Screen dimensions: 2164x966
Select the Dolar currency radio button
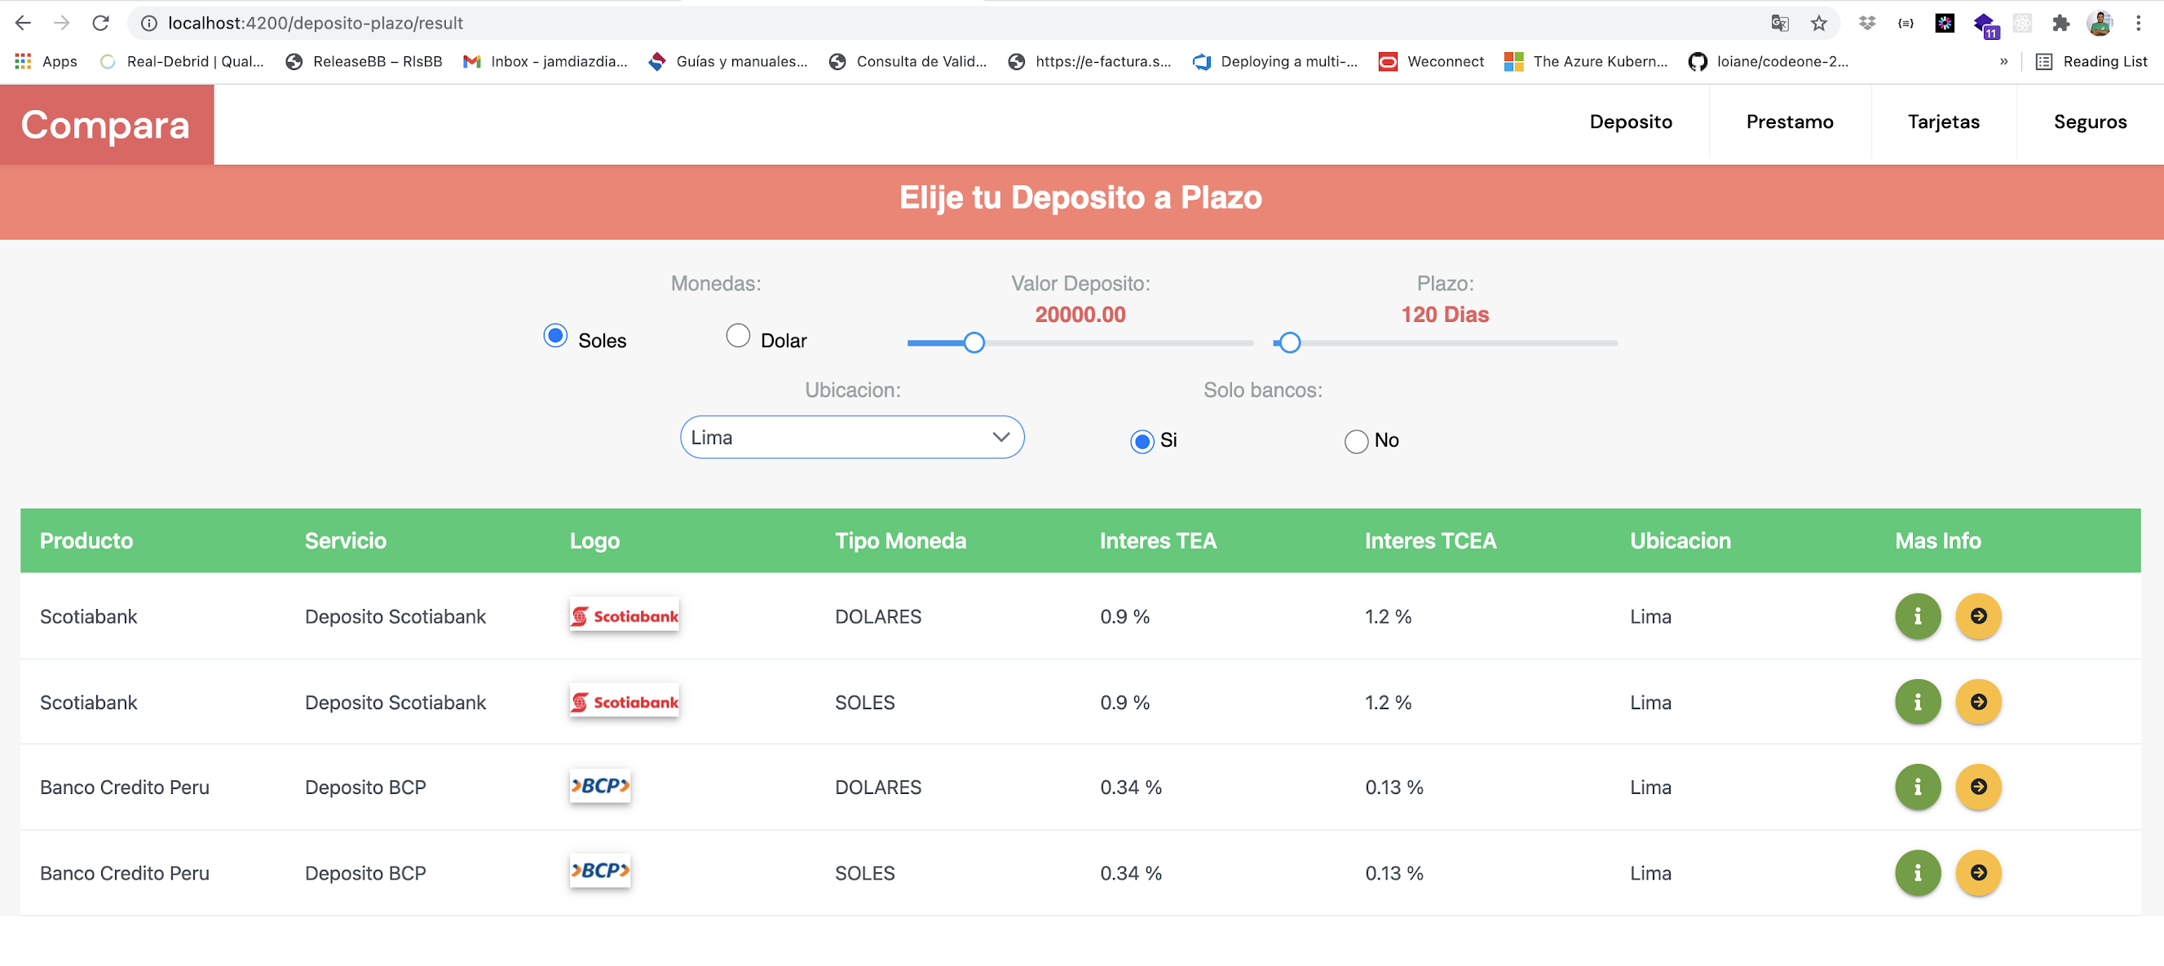737,335
